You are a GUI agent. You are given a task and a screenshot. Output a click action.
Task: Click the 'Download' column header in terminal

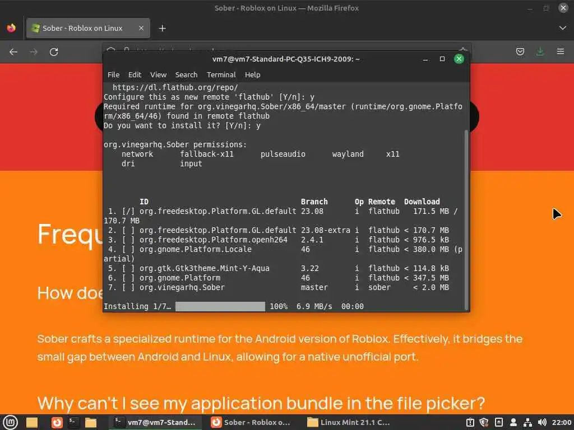(x=422, y=202)
